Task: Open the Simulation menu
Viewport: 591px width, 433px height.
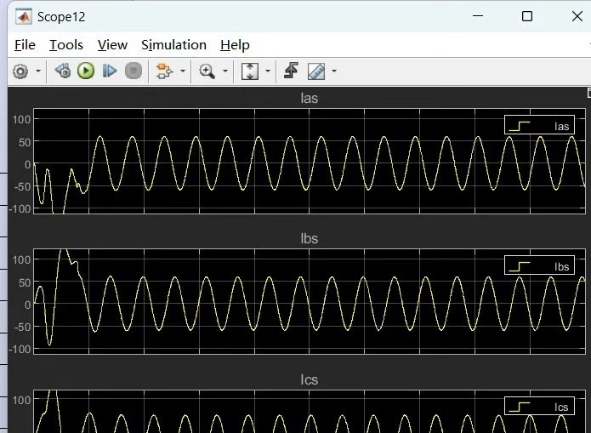Action: click(x=173, y=45)
